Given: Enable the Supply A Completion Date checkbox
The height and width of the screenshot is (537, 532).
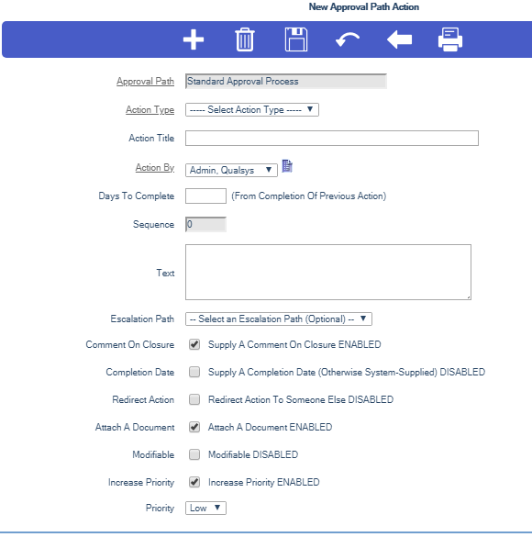Looking at the screenshot, I should [x=194, y=372].
